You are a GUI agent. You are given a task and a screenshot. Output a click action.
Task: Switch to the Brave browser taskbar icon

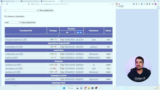(x=85, y=88)
